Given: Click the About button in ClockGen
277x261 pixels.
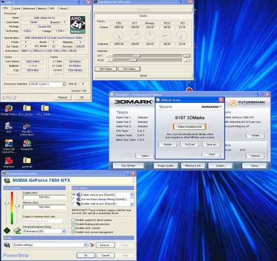Looking at the screenshot, I should [x=143, y=75].
